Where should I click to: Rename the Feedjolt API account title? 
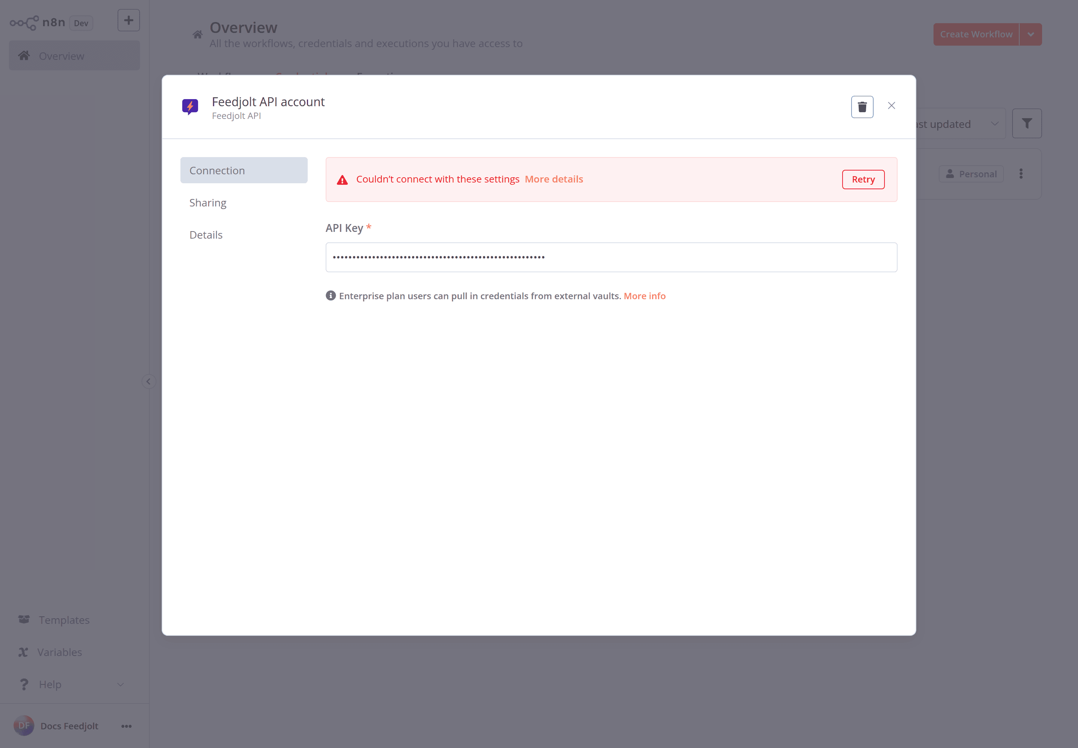point(268,102)
